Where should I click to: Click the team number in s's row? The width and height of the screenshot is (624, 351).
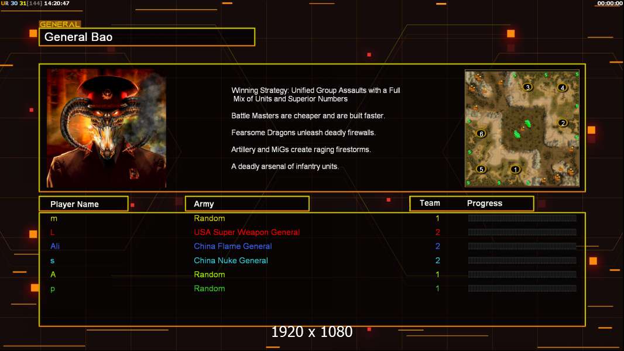[437, 260]
